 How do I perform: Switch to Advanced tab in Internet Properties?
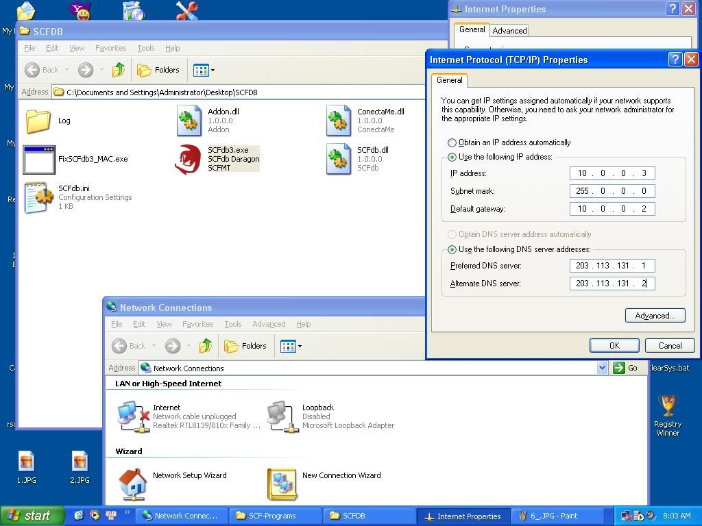pos(509,30)
